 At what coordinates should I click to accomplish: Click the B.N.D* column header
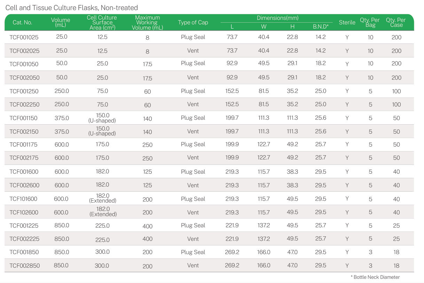pyautogui.click(x=321, y=27)
